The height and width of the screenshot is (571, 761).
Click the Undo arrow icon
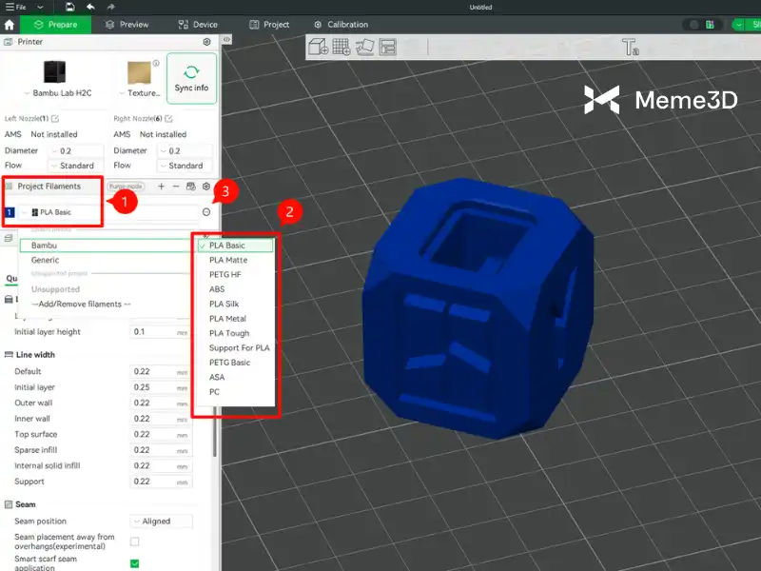90,7
